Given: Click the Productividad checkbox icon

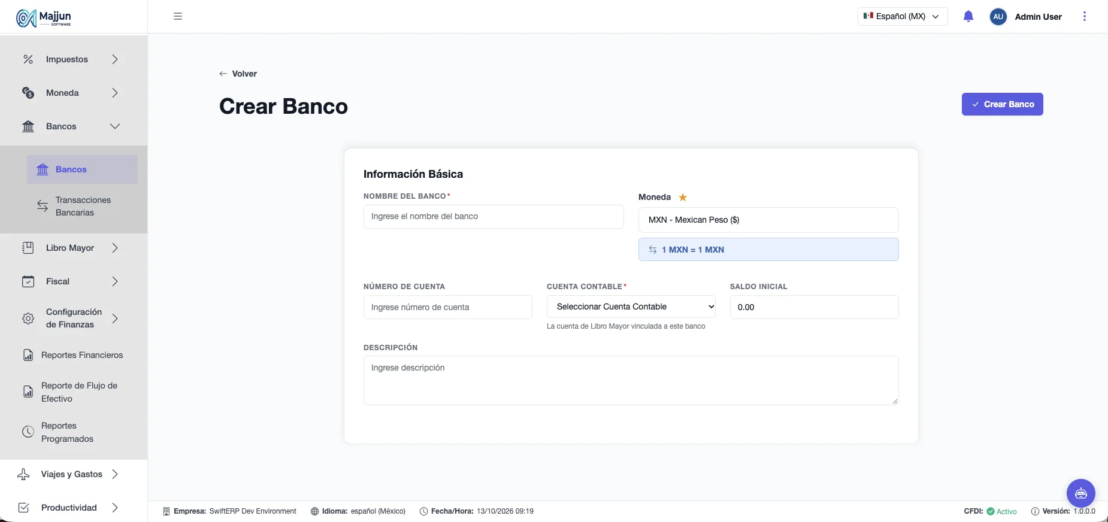Looking at the screenshot, I should [x=23, y=508].
